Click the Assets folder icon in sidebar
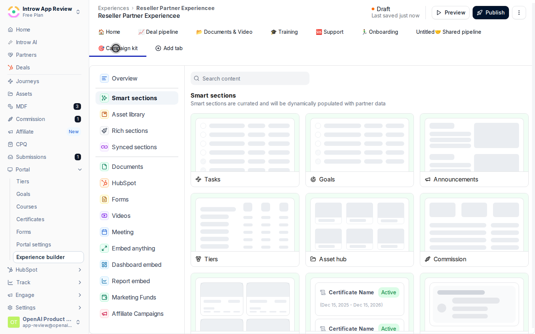This screenshot has width=535, height=334. point(10,94)
